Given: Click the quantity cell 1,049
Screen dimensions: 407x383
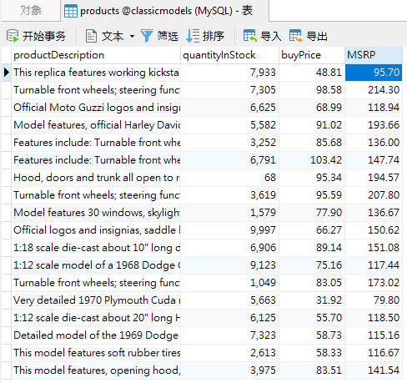Looking at the screenshot, I should point(230,283).
